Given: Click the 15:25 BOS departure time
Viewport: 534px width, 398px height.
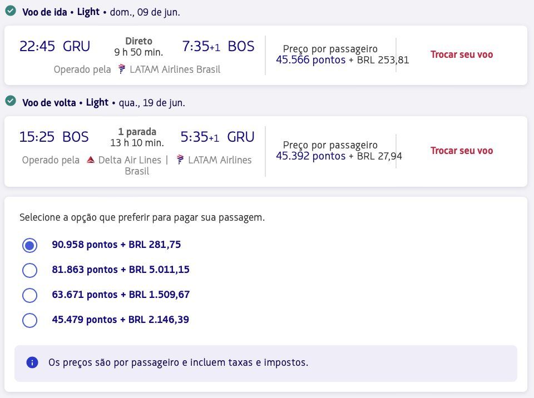Looking at the screenshot, I should [x=54, y=137].
